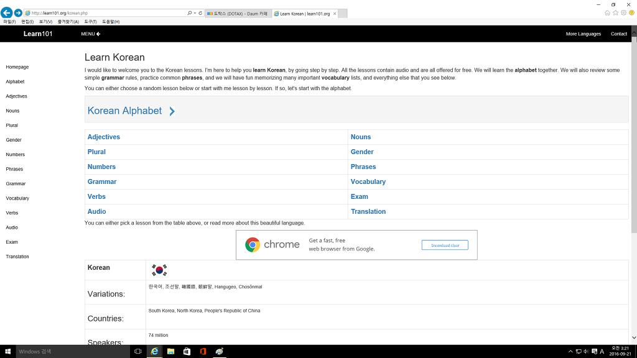Collapse the sidebar with MENU arrow

click(91, 34)
